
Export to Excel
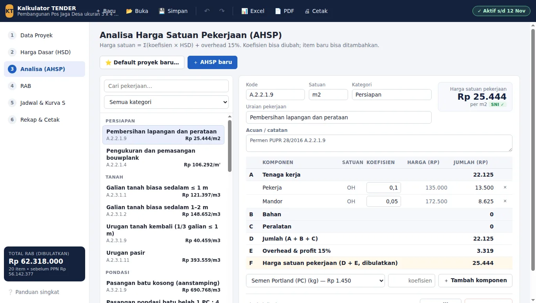coord(253,11)
